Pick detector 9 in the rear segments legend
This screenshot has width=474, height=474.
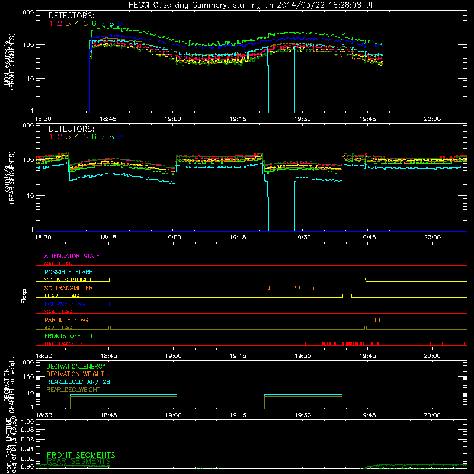click(x=120, y=137)
